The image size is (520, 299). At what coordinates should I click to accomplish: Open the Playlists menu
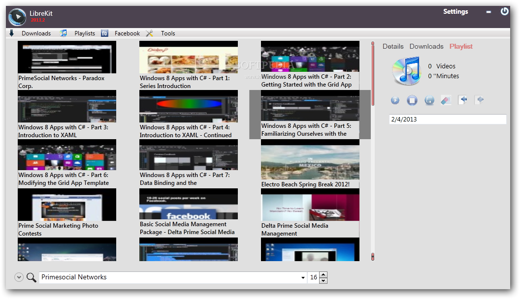85,33
